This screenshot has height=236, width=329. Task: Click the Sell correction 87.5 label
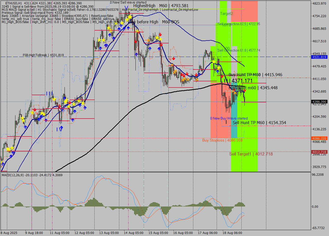[239, 24]
